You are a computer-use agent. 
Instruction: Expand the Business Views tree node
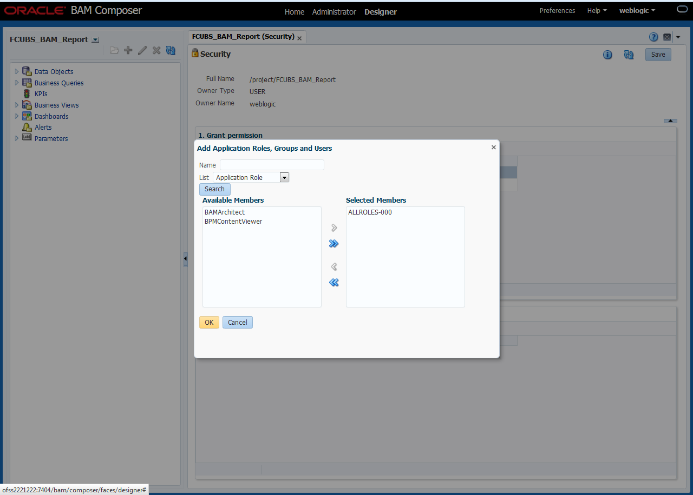(x=17, y=105)
